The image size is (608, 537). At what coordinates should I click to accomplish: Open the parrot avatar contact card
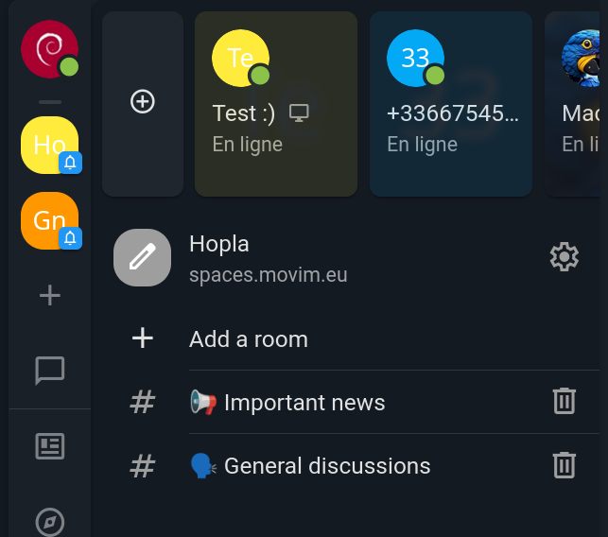pyautogui.click(x=579, y=104)
